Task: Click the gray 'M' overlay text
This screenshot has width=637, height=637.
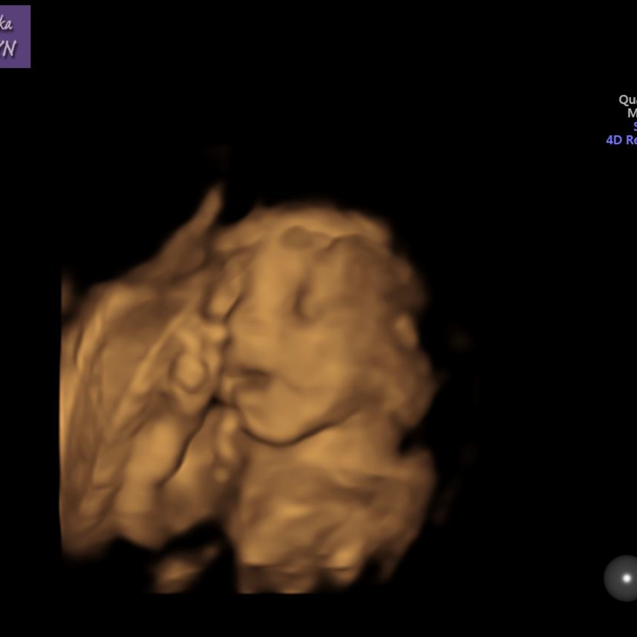Action: coord(632,113)
